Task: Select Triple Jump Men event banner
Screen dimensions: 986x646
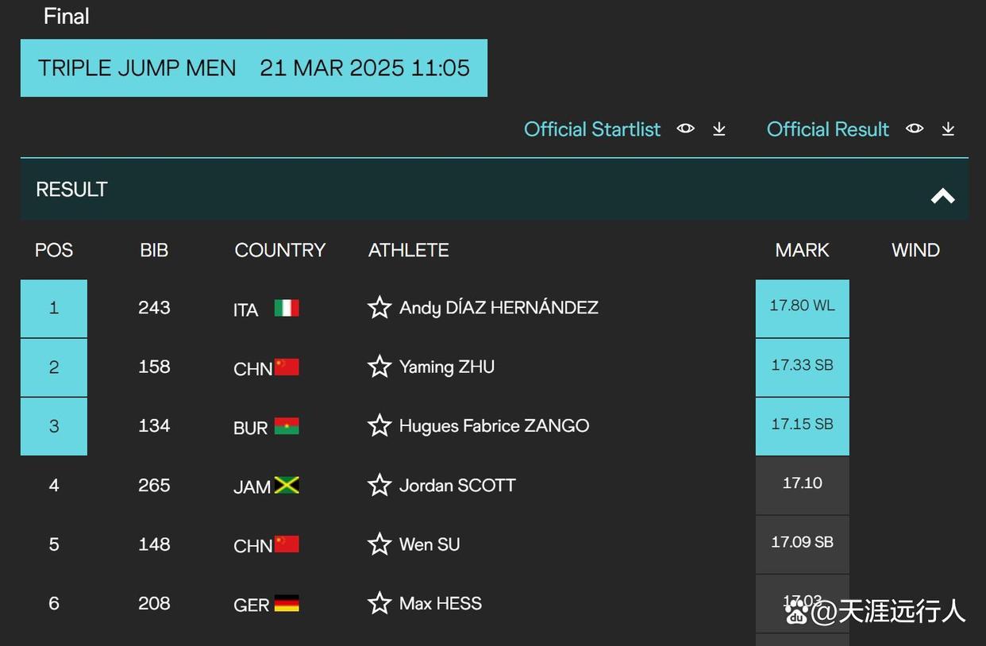Action: point(253,68)
